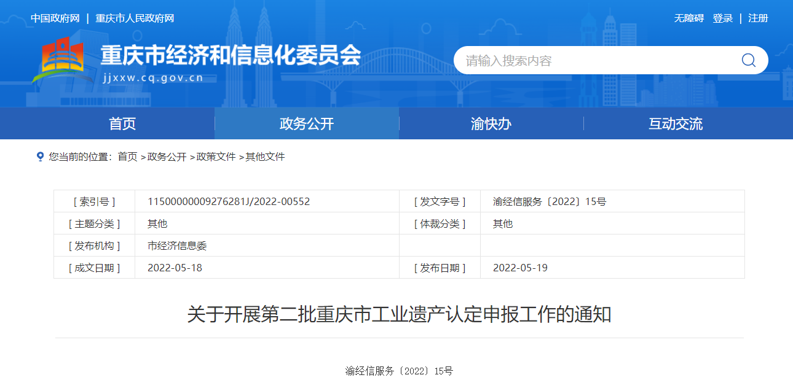Click the article title 关于开展第二批重庆市工业遗产认定申报工作的通知
793x391 pixels.
(399, 315)
